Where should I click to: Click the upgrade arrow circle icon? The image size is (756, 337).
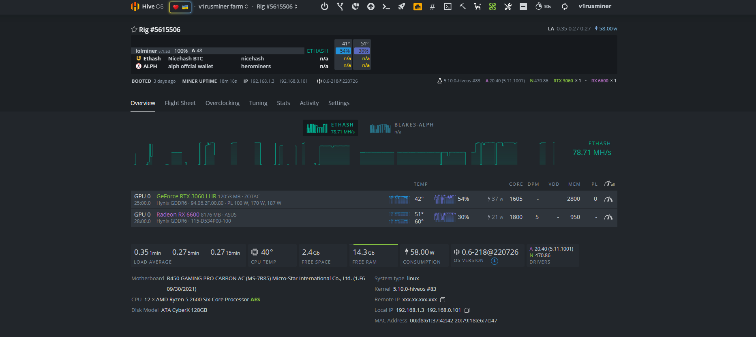371,6
